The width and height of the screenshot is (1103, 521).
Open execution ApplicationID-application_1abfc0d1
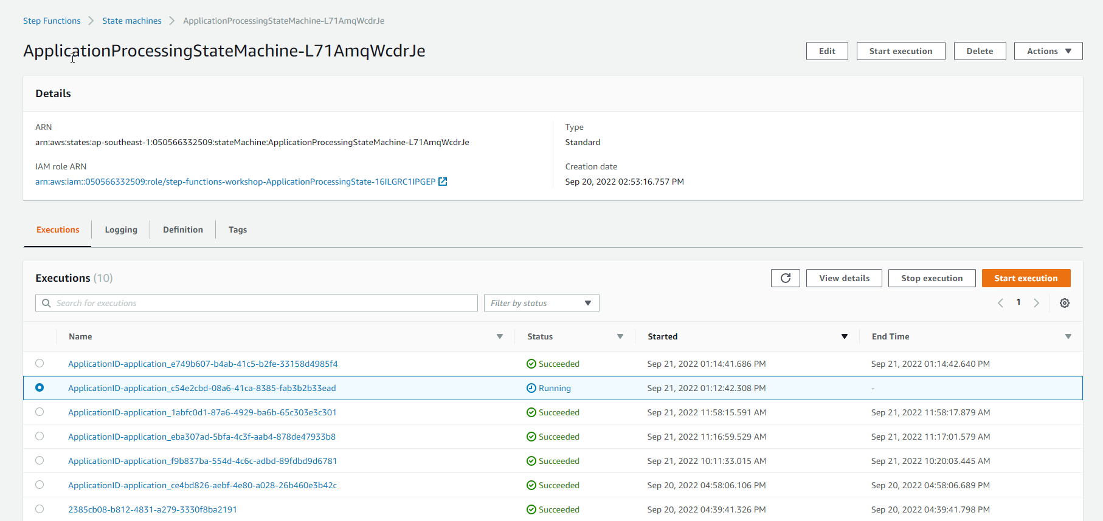pos(202,412)
